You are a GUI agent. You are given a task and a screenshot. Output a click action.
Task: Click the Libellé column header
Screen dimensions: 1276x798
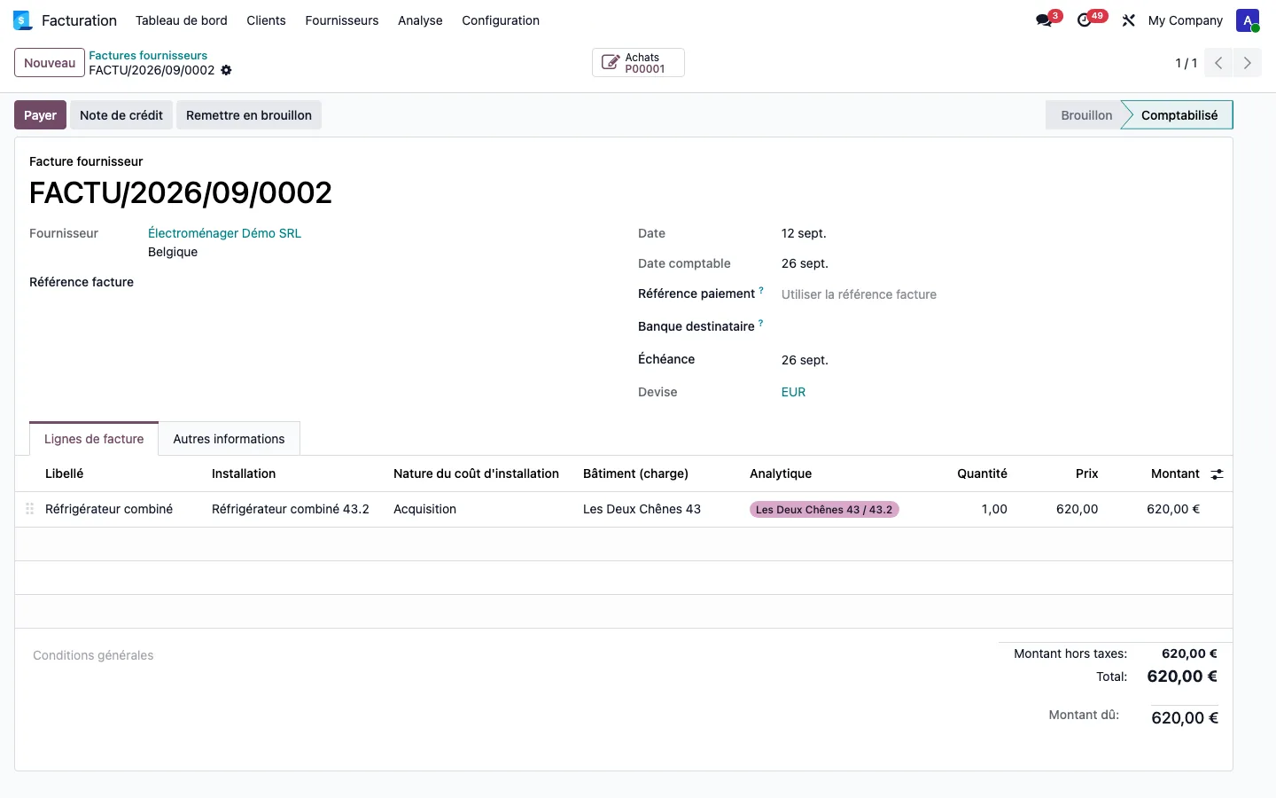tap(65, 473)
